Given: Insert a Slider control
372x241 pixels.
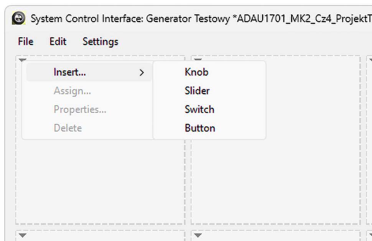Looking at the screenshot, I should (x=197, y=91).
